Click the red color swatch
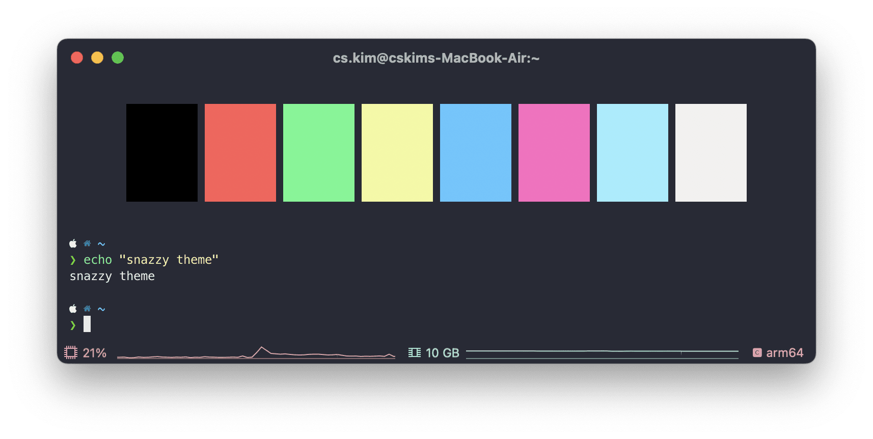 pos(240,153)
